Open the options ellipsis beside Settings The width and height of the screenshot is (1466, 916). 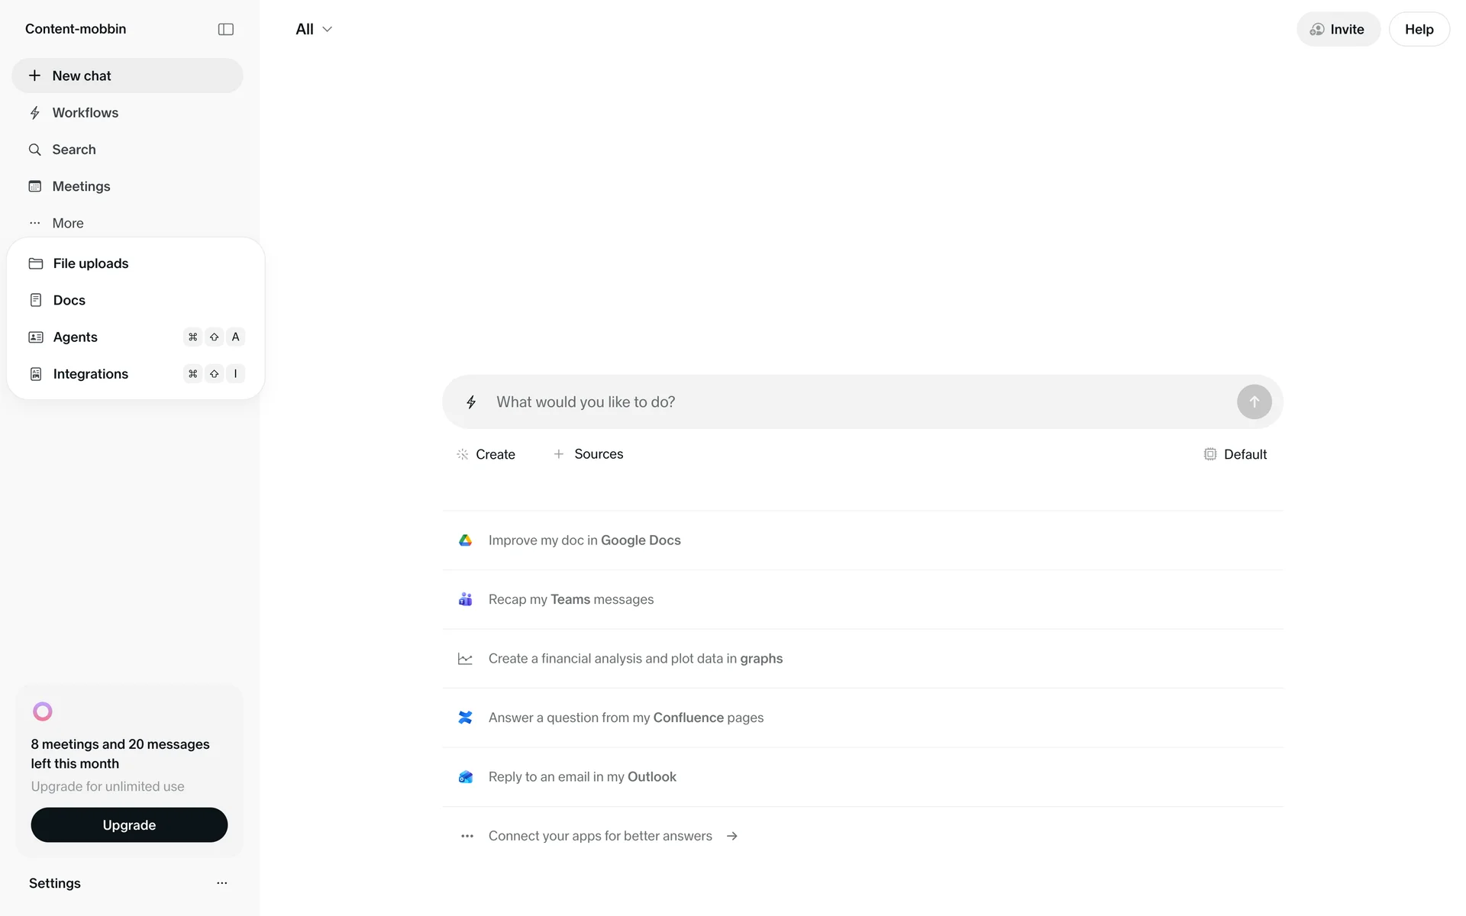tap(221, 883)
